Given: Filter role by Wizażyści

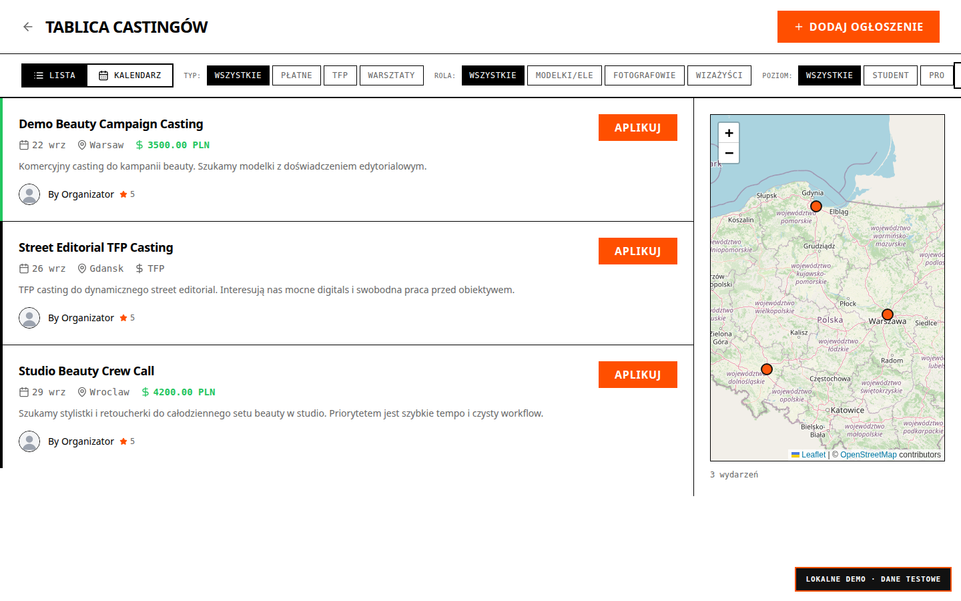Looking at the screenshot, I should point(719,75).
